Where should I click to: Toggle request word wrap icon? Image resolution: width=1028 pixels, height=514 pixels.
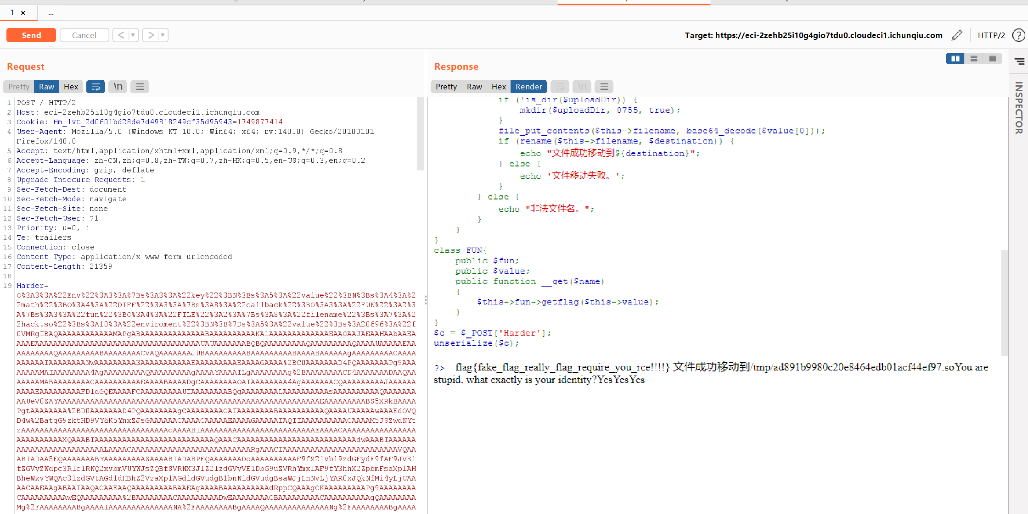coord(95,87)
